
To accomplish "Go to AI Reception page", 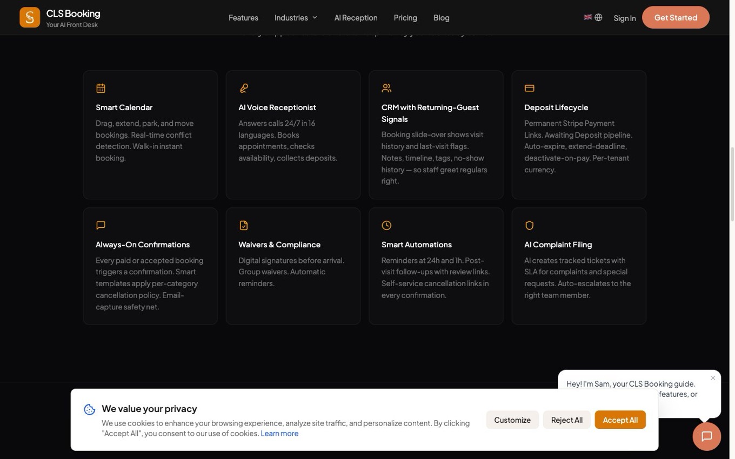I will click(x=356, y=18).
